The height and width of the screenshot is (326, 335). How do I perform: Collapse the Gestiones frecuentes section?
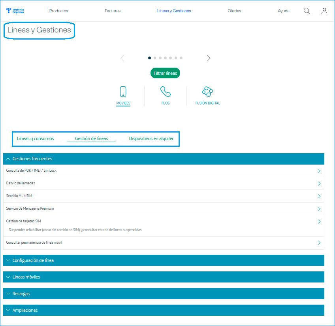click(9, 159)
